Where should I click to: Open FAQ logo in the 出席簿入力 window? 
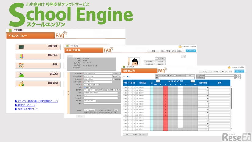[162, 70]
